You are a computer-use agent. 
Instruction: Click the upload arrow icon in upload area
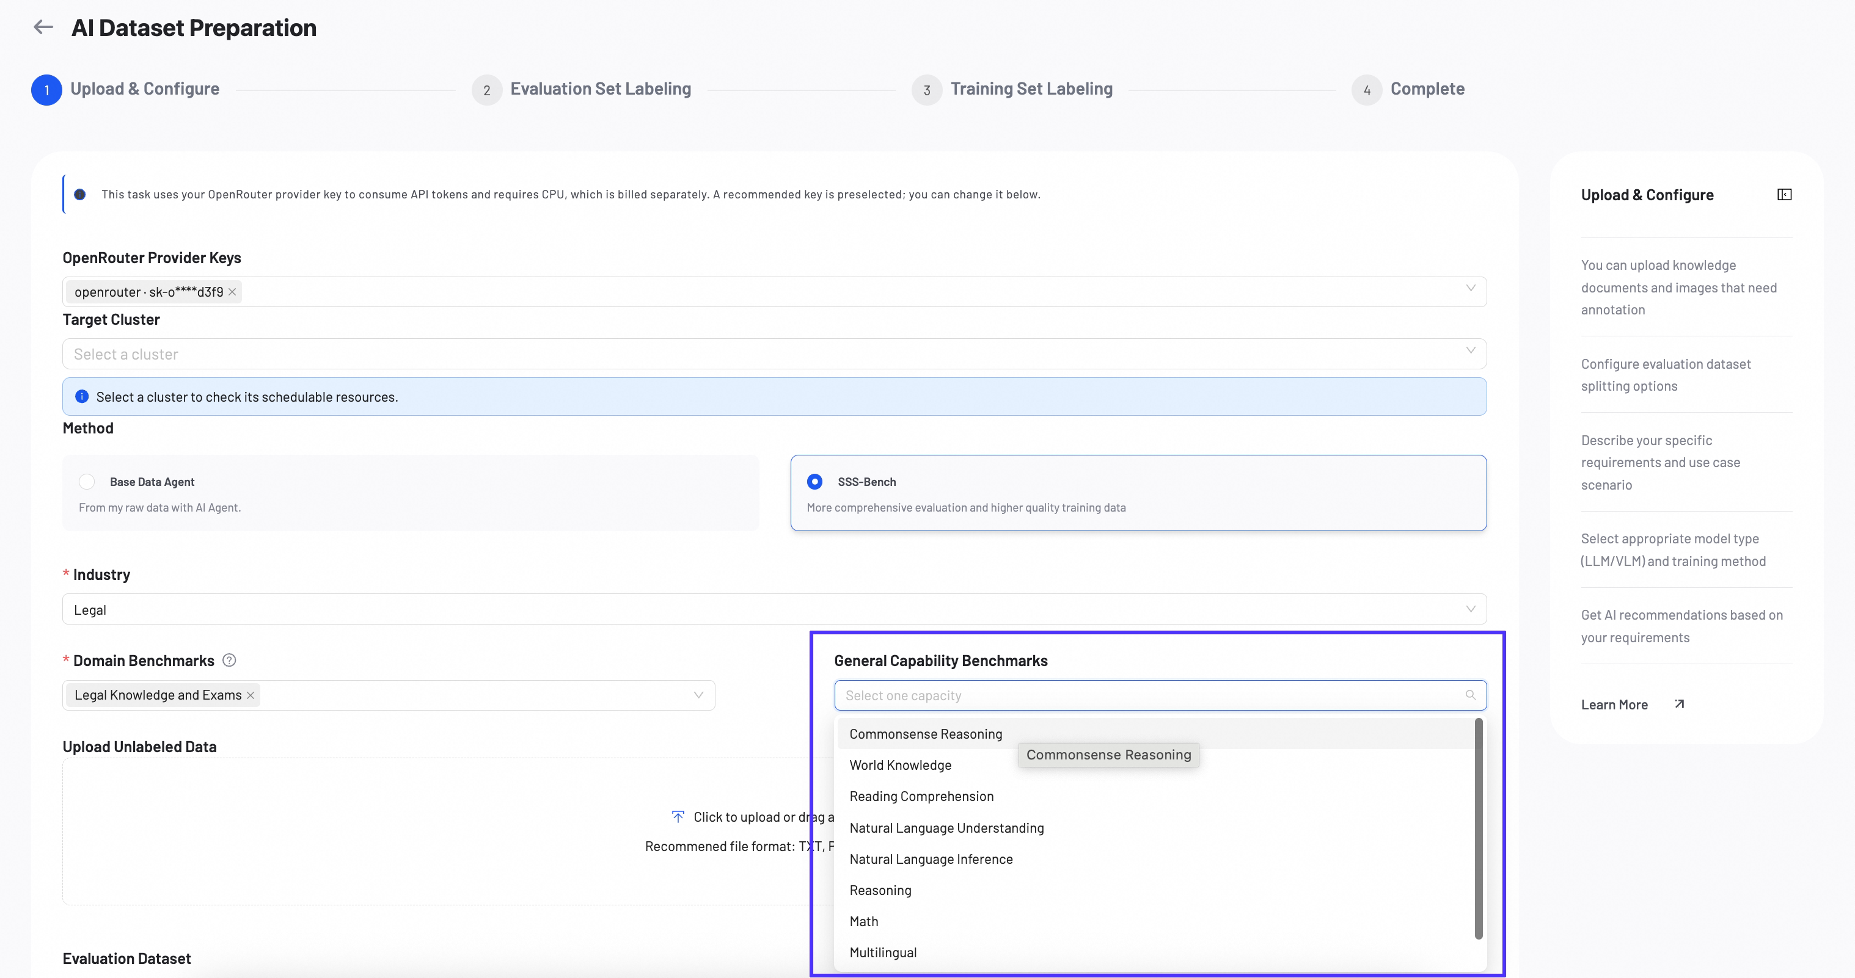[x=678, y=816]
